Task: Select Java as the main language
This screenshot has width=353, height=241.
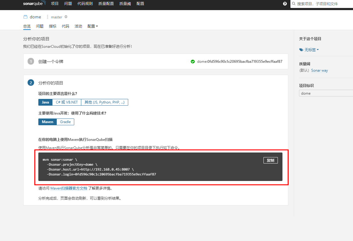Action: (x=45, y=102)
